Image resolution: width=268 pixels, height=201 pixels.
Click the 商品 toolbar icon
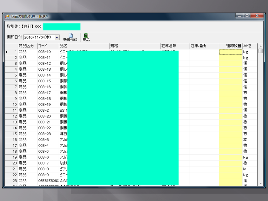86,37
